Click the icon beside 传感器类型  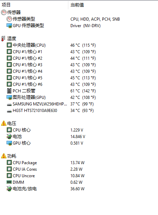click(9, 19)
